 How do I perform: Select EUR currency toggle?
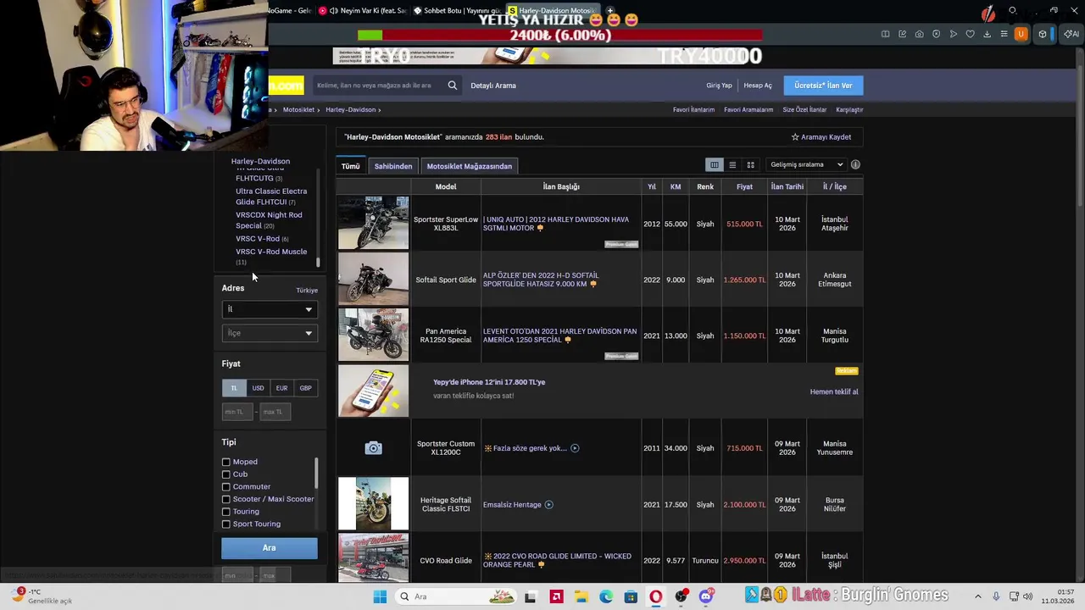(281, 388)
